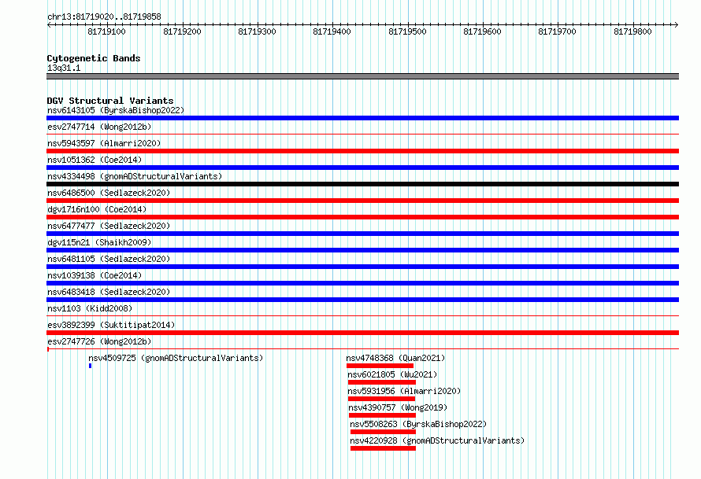Viewport: 701px width, 479px height.
Task: Click the nsv6143105 (ByrskaBishop2022) label
Action: 116,110
